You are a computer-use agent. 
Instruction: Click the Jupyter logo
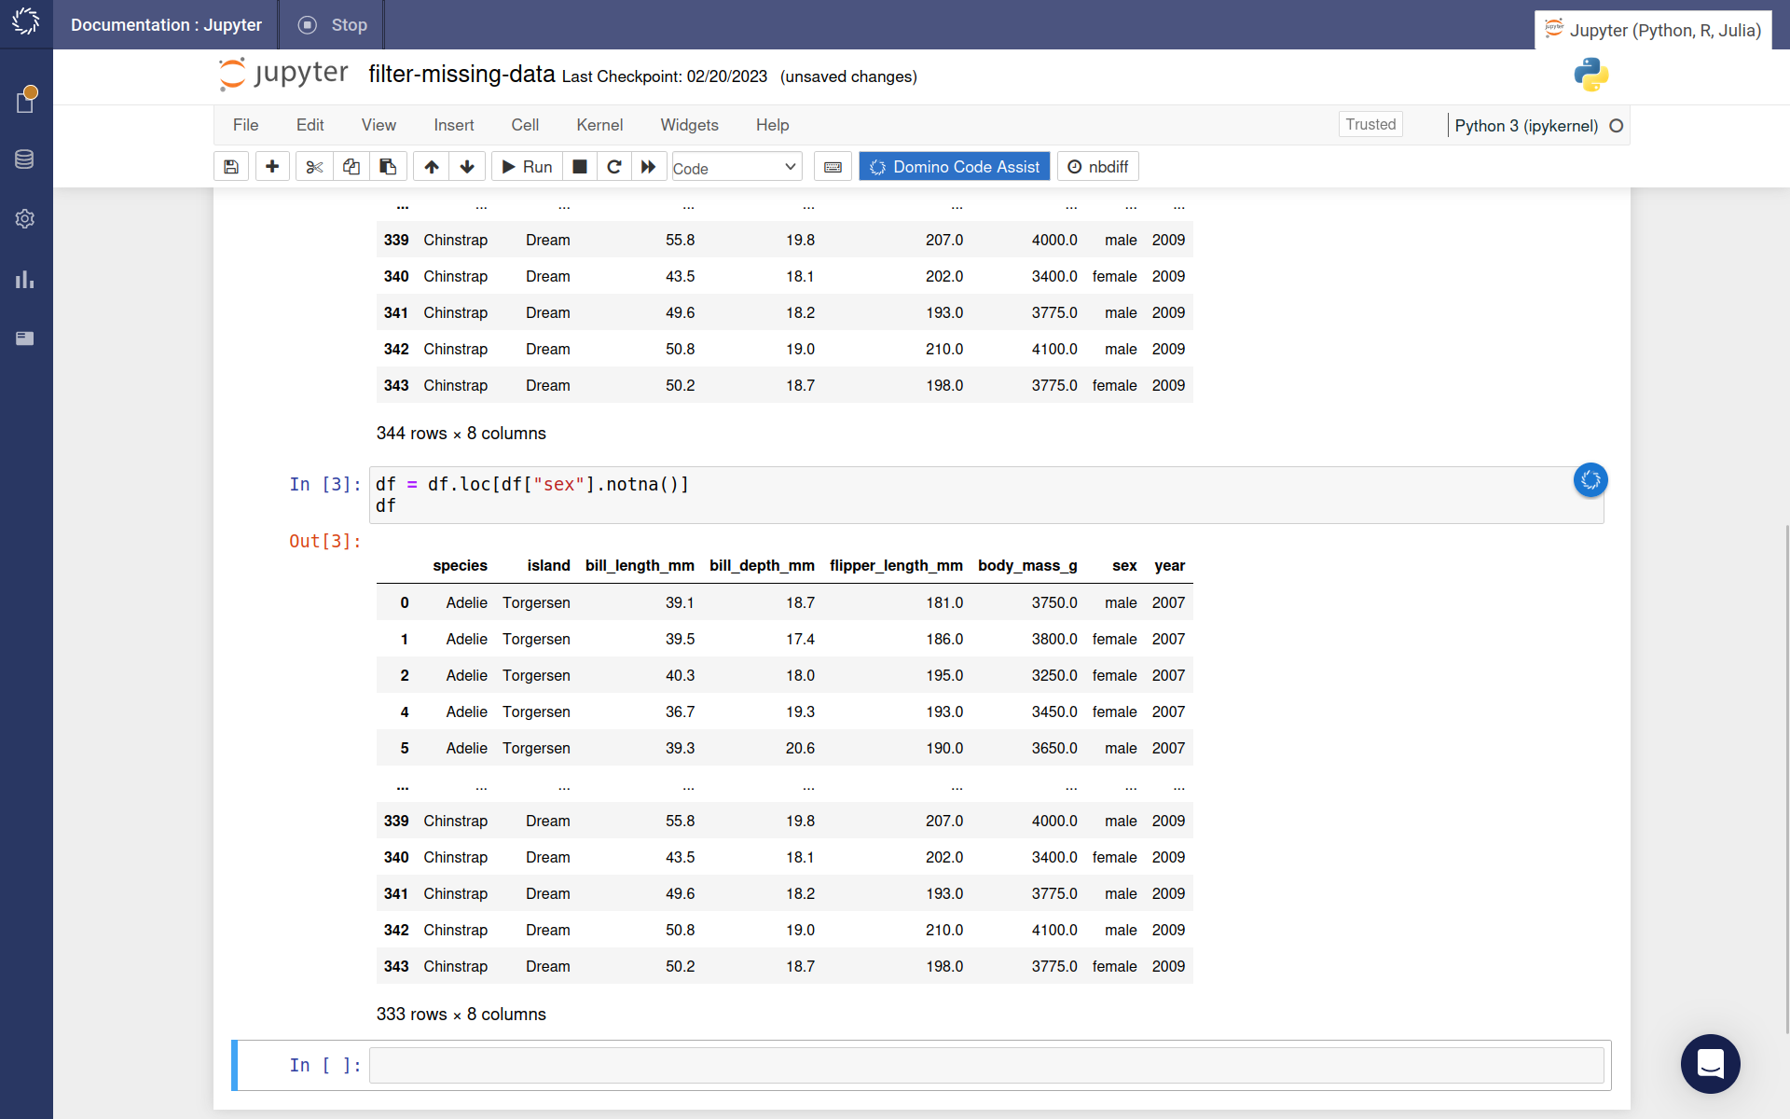283,74
